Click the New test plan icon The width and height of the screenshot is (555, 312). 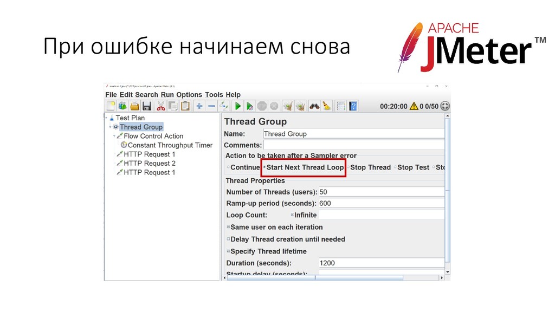(x=111, y=106)
